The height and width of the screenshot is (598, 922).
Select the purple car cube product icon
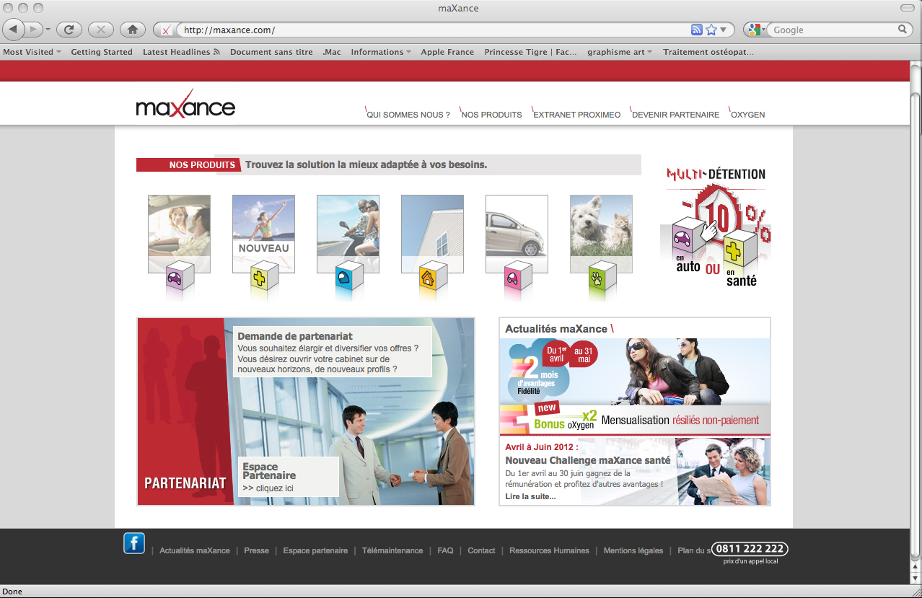(180, 277)
